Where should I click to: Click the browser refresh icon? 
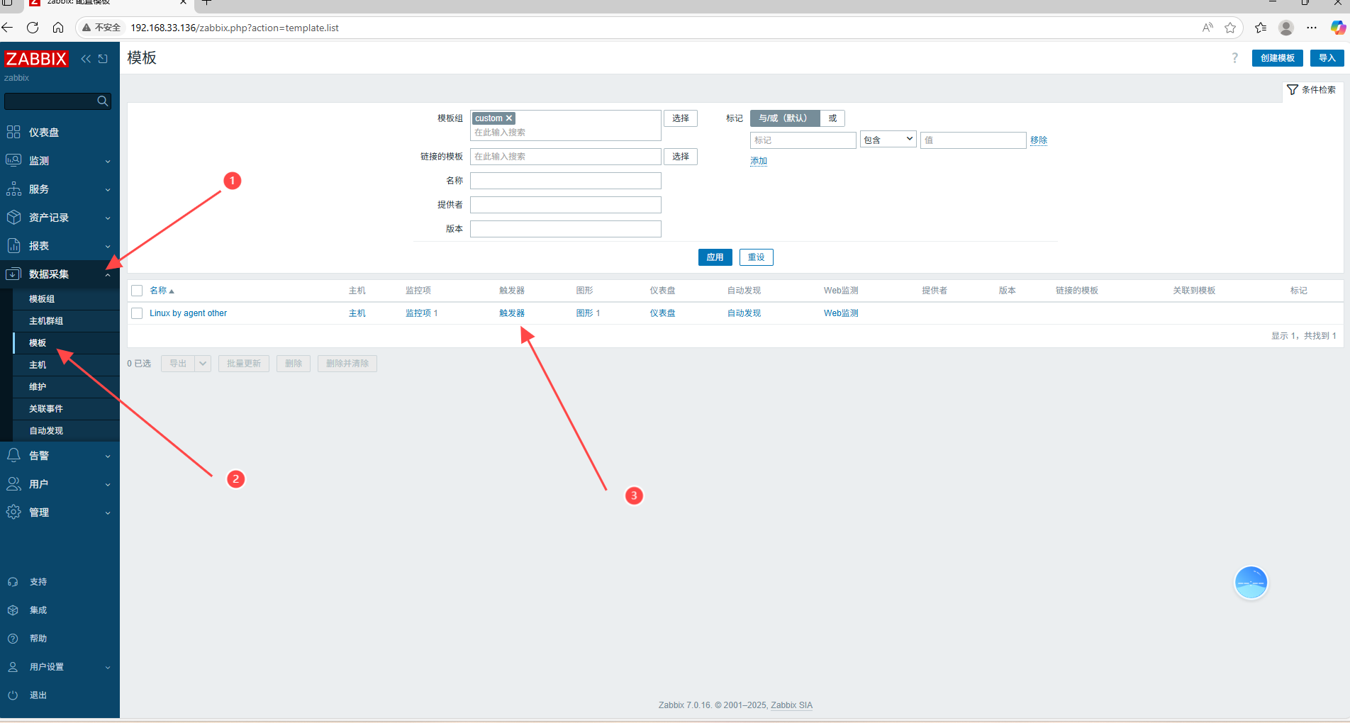click(33, 28)
